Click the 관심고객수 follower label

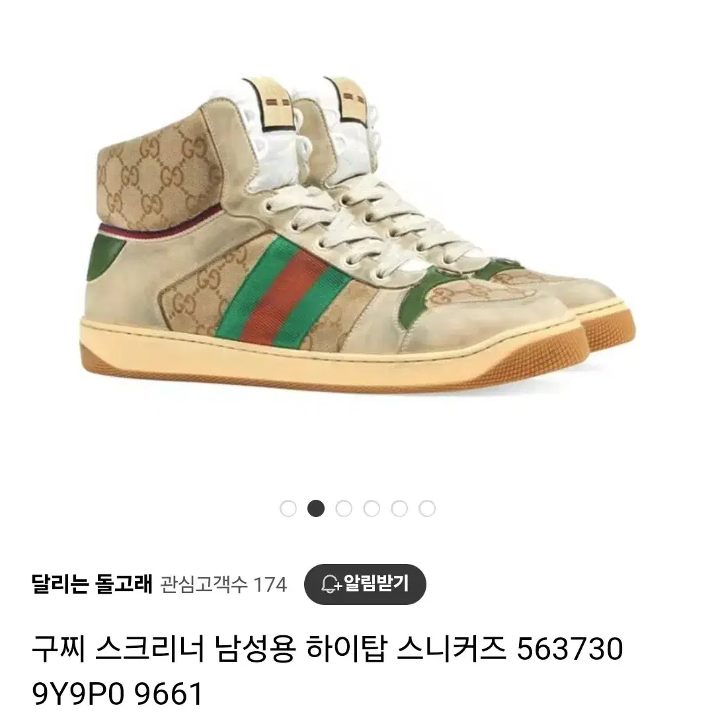204,584
